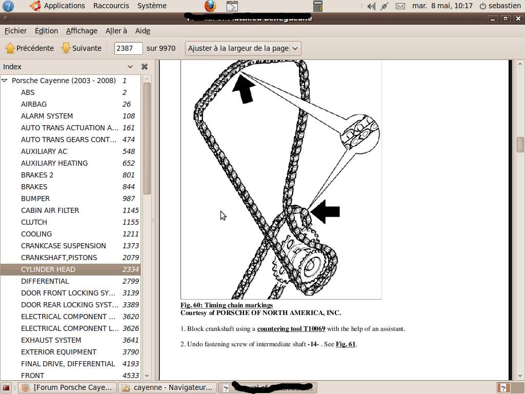Open the clock showing mar. 8 mai, 10:17
The image size is (525, 394).
[442, 6]
